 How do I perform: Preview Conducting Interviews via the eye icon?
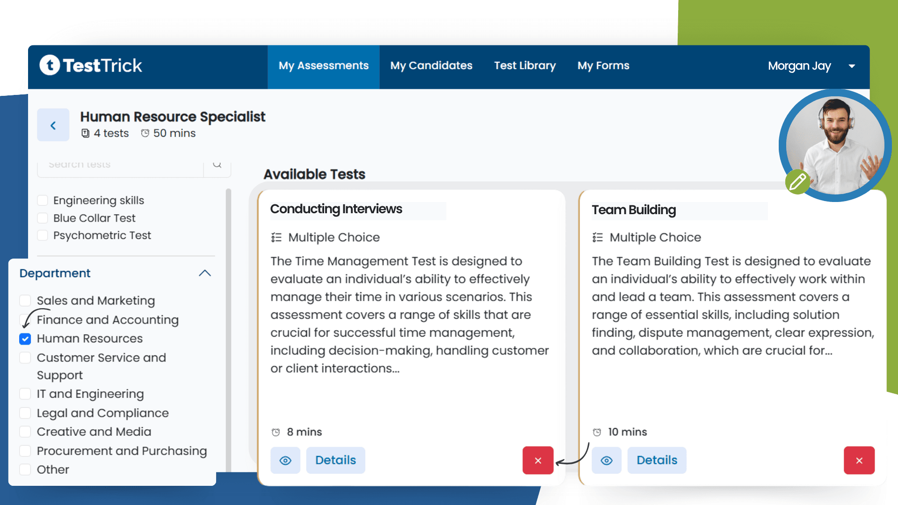pyautogui.click(x=285, y=460)
